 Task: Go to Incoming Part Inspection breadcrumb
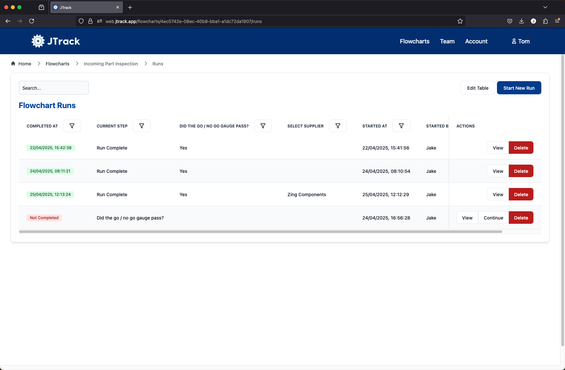tap(111, 64)
